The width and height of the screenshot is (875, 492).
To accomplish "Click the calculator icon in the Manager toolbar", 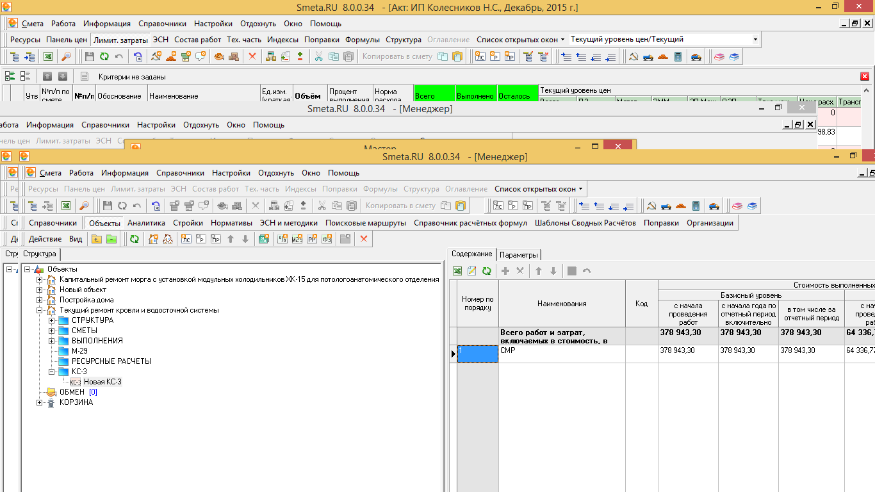I will tap(696, 206).
